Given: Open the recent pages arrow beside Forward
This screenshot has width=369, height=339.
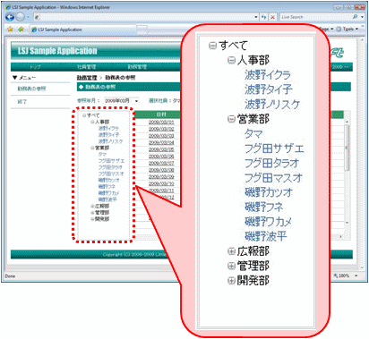Looking at the screenshot, I should pos(28,17).
